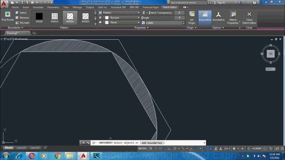The width and height of the screenshot is (285, 160).
Task: Click Recreate boundary tool
Action: pos(22,23)
